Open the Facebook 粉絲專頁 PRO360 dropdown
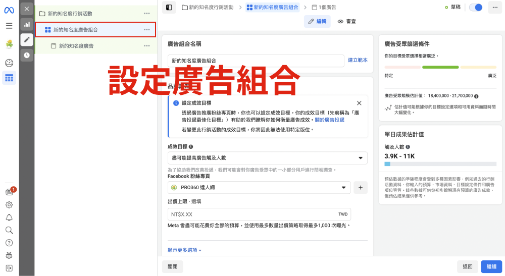The width and height of the screenshot is (505, 276). click(x=259, y=187)
